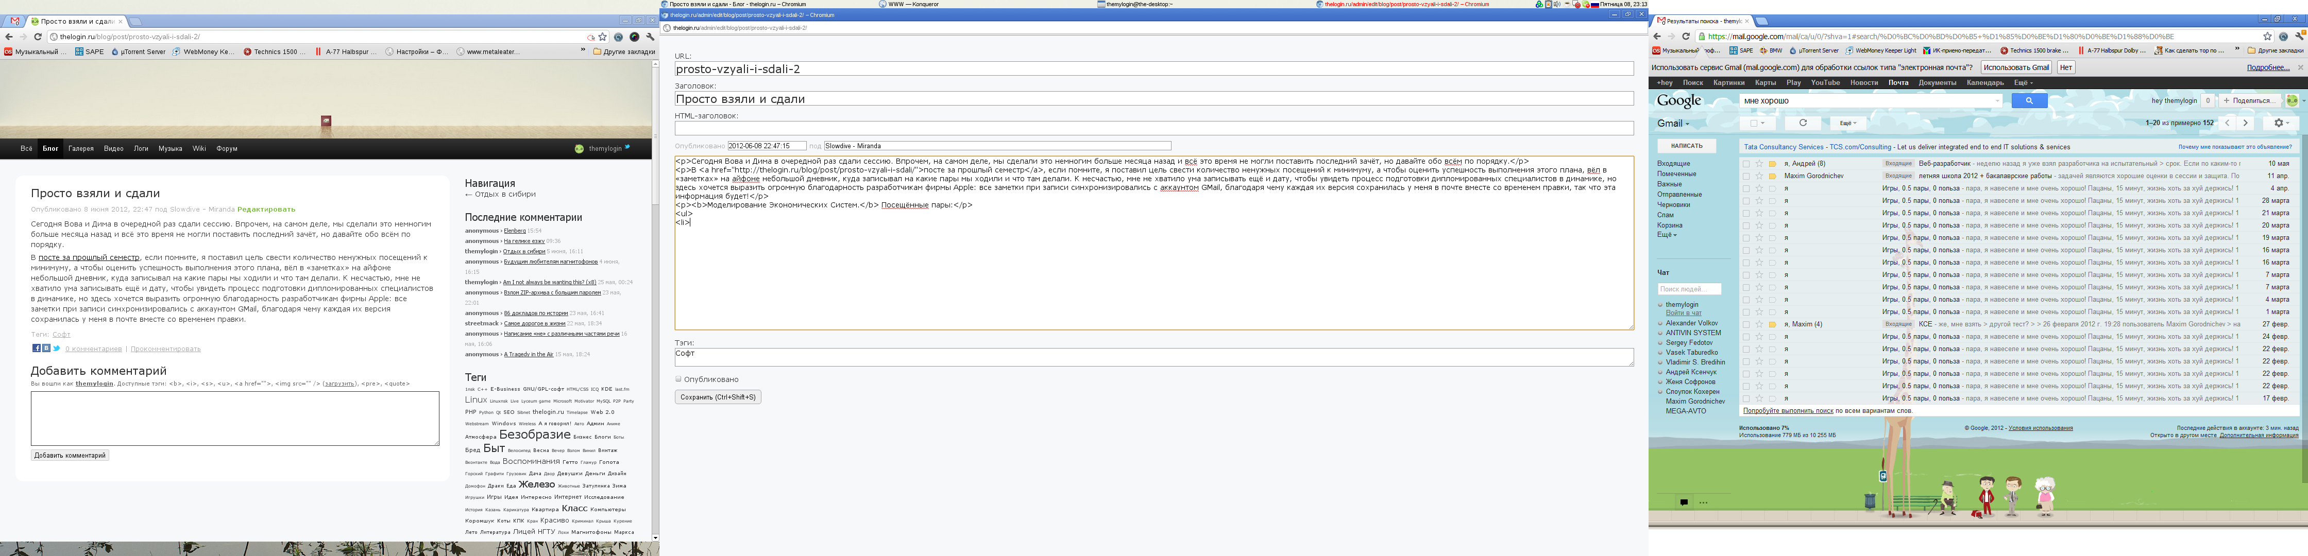This screenshot has width=2308, height=556.
Task: Go back in the Gmail browser window
Action: coord(1657,37)
